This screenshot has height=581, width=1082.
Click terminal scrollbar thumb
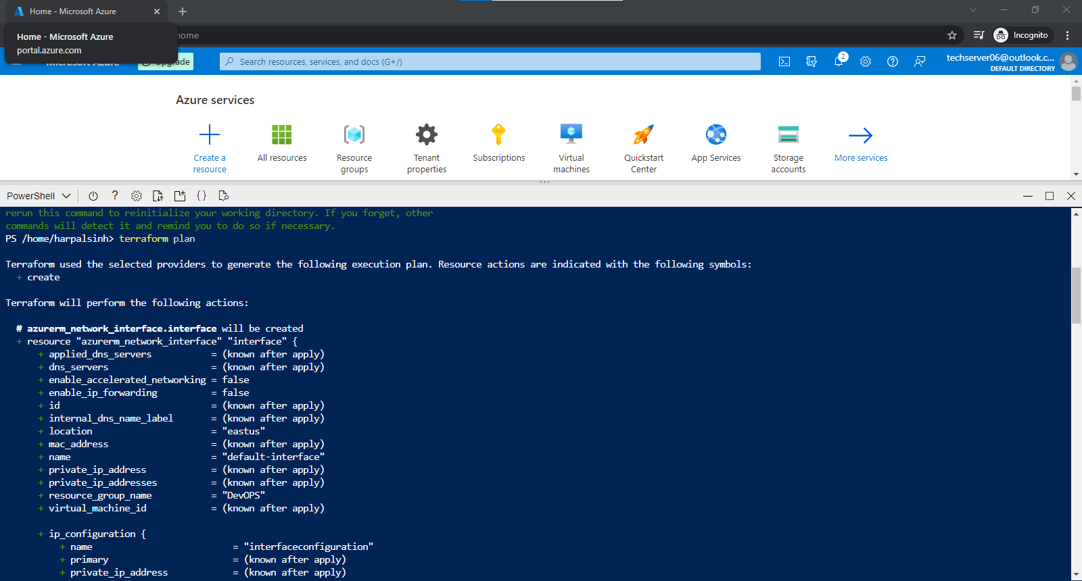point(1076,295)
